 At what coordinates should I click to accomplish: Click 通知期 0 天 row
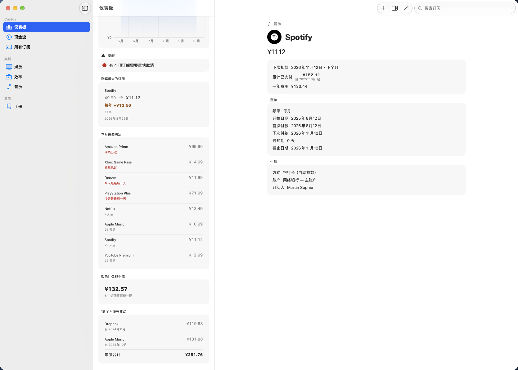(x=283, y=141)
